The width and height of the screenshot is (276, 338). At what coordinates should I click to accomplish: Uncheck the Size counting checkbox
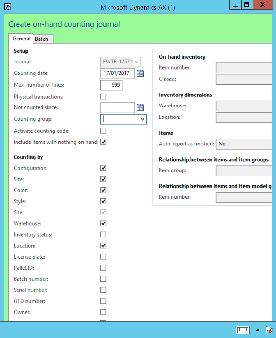click(x=103, y=179)
